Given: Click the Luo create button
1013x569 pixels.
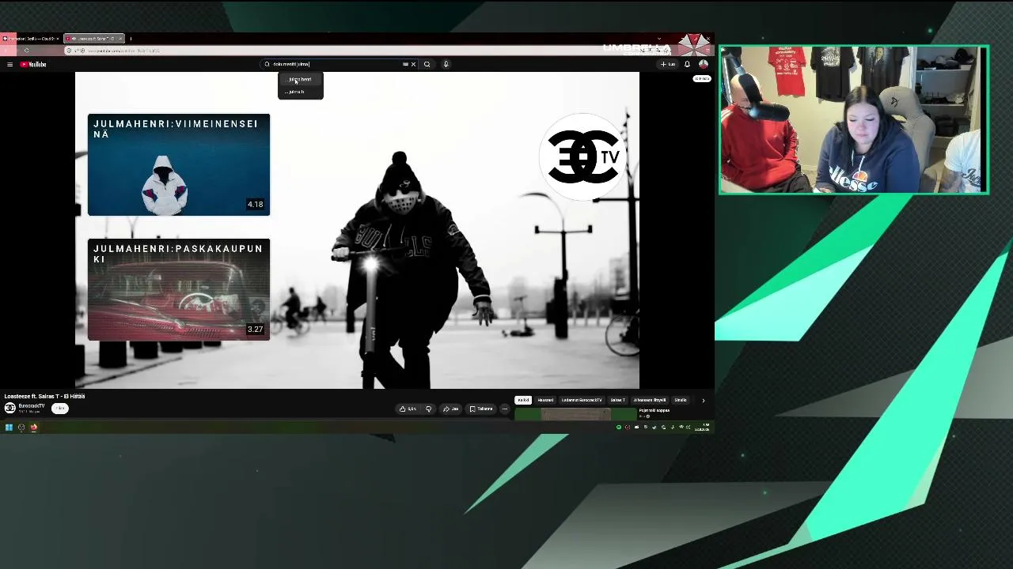Looking at the screenshot, I should tap(669, 64).
